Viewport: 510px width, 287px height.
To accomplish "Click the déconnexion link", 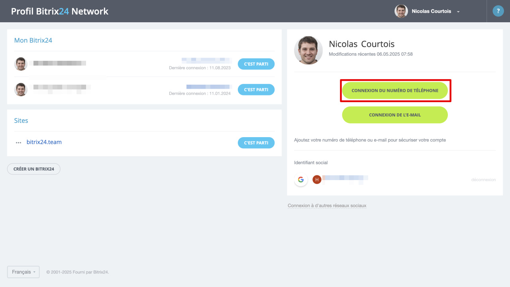I will tap(483, 180).
